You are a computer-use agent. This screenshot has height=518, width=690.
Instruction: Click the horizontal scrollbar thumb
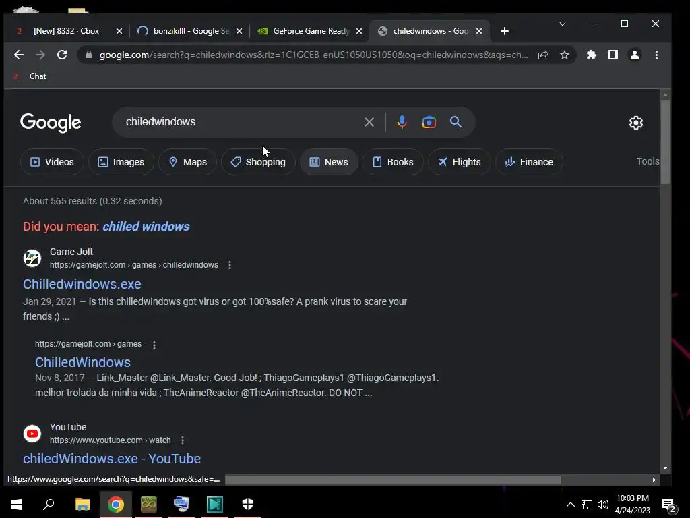[x=393, y=480]
